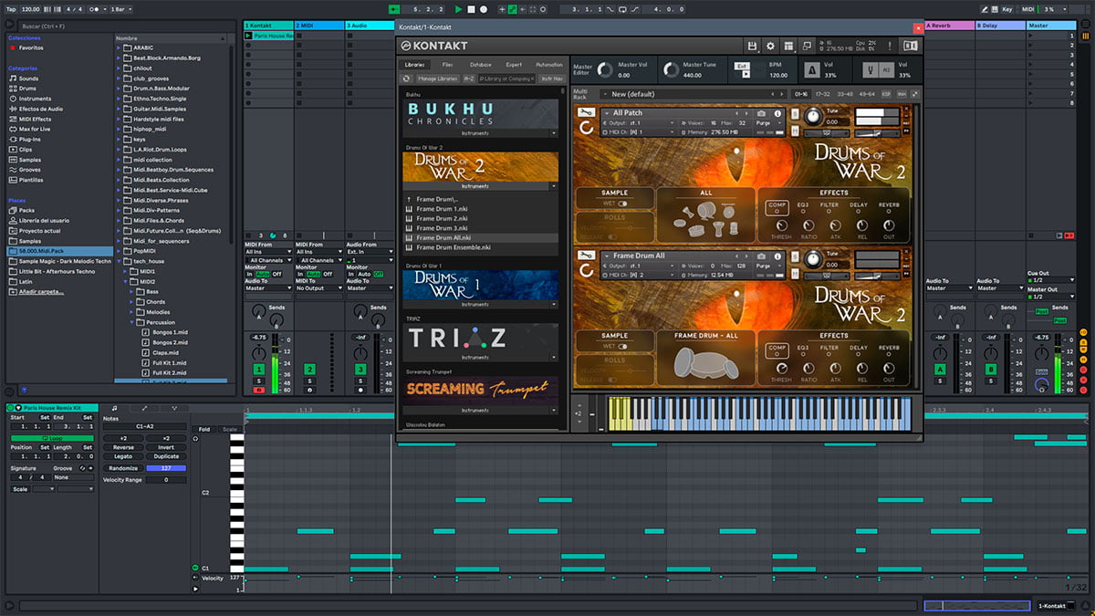Image resolution: width=1095 pixels, height=616 pixels.
Task: Click All Patch info icon
Action: [776, 113]
